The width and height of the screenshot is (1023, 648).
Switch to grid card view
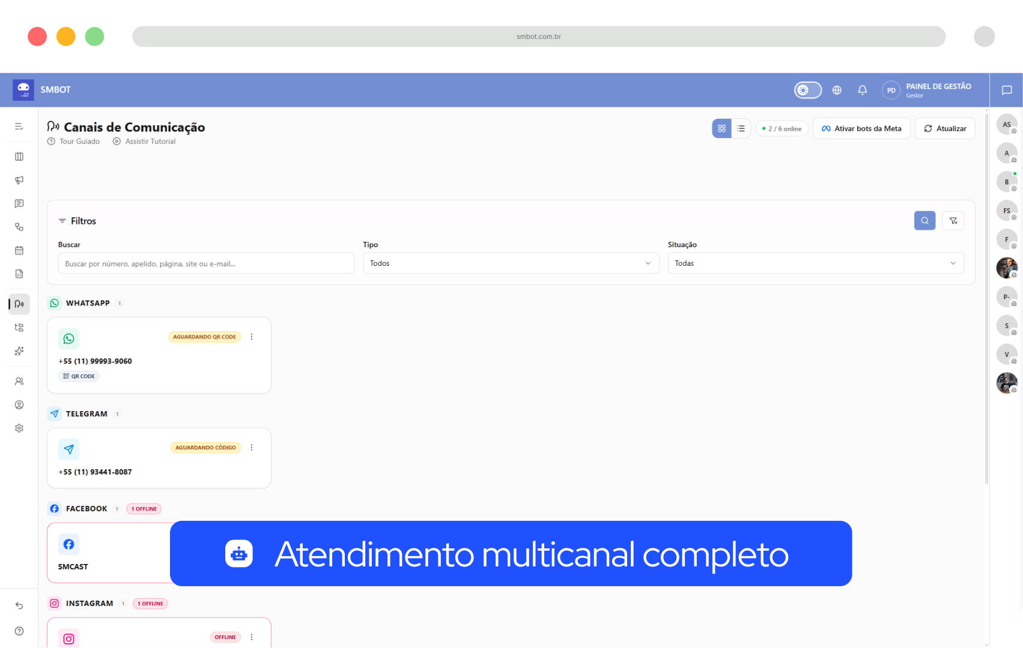[722, 128]
